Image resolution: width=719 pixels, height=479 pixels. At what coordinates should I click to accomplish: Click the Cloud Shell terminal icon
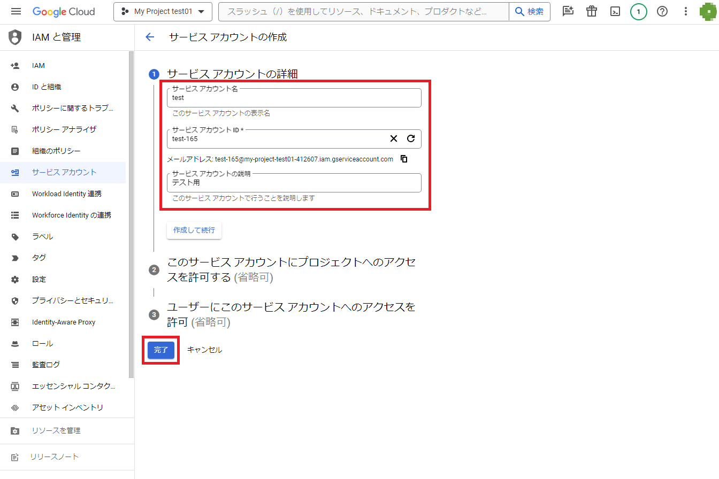coord(616,11)
